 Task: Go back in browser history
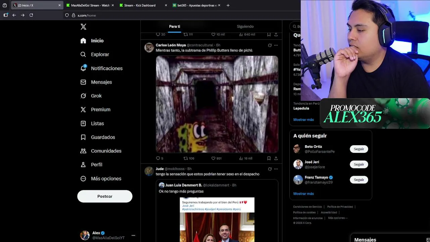pos(14,15)
